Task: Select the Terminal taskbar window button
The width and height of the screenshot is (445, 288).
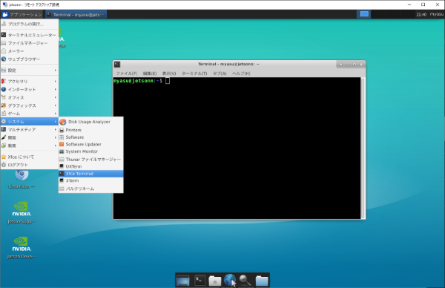Action: click(76, 15)
